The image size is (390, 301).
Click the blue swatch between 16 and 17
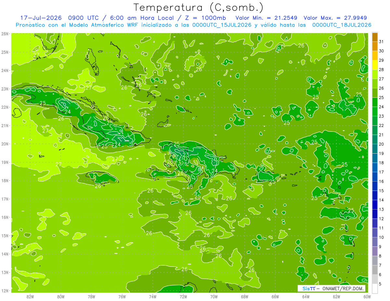375,177
